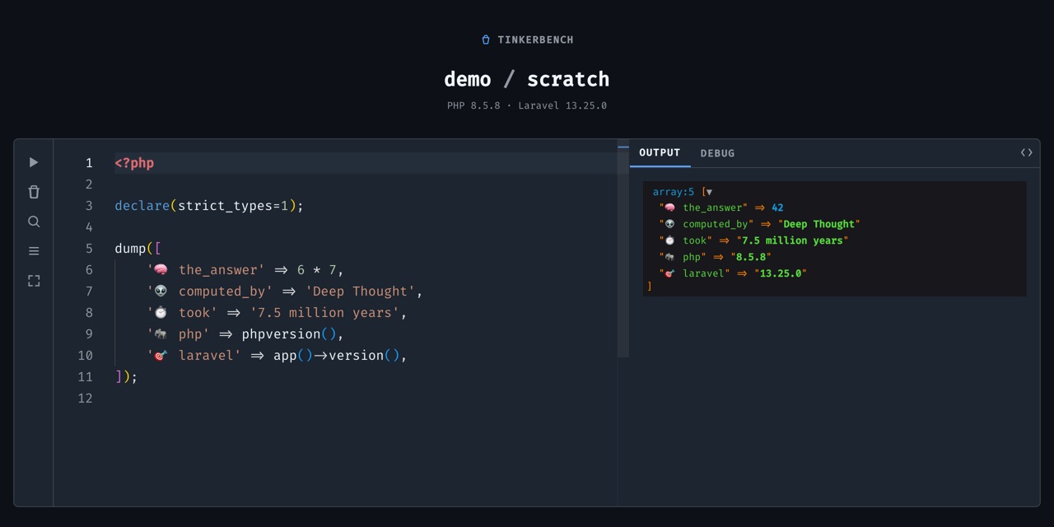Viewport: 1054px width, 527px height.
Task: Click the 'computed_by' key in output
Action: tap(716, 224)
